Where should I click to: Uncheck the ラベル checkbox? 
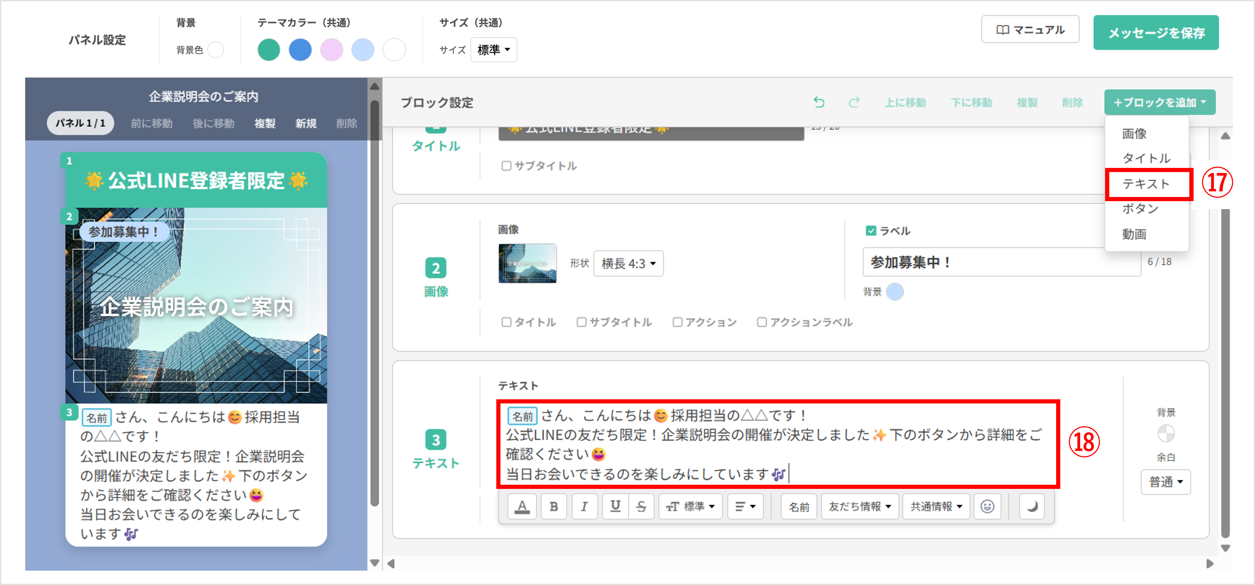(871, 231)
